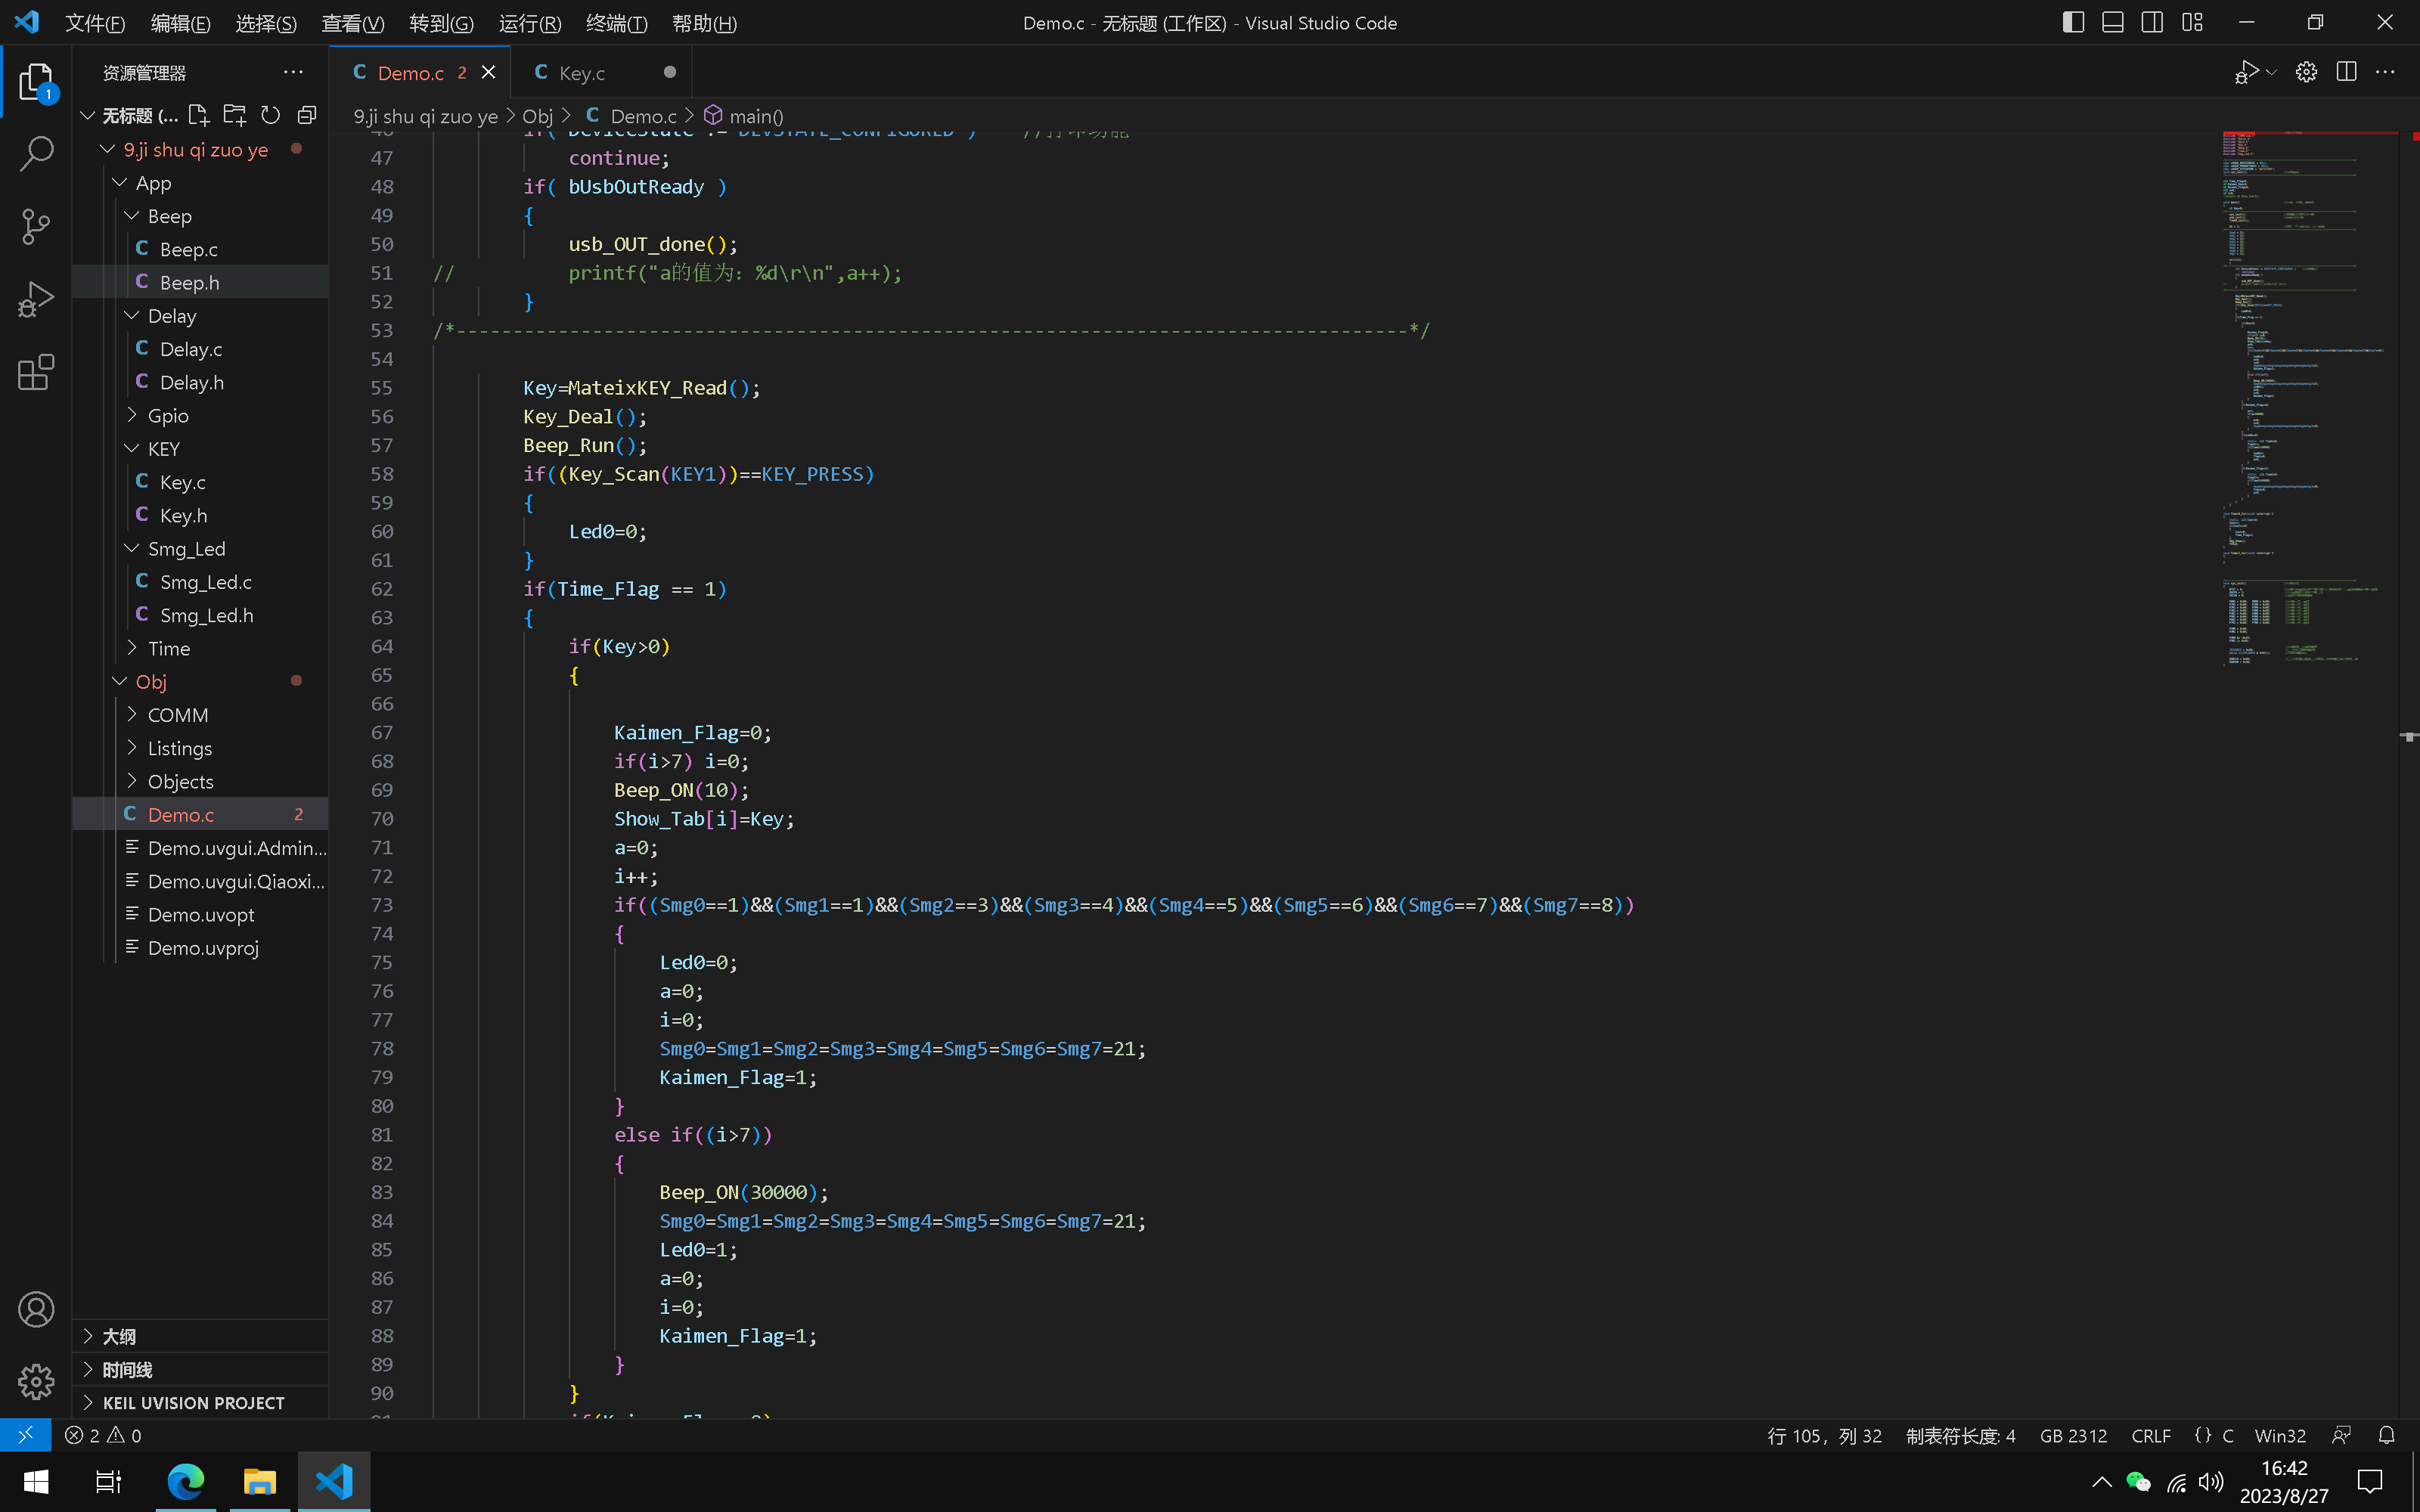Open File Explorer from the taskbar

point(260,1481)
